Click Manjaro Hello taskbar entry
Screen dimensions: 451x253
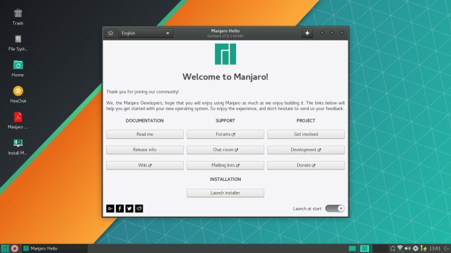(x=54, y=248)
